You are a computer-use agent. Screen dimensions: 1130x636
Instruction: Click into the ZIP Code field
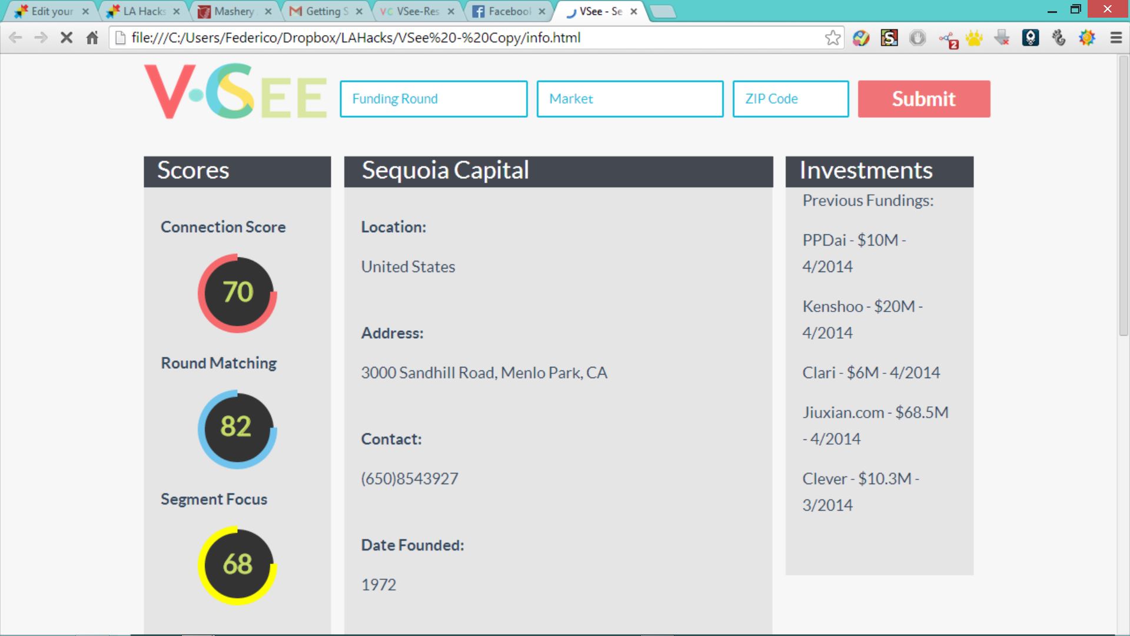790,99
